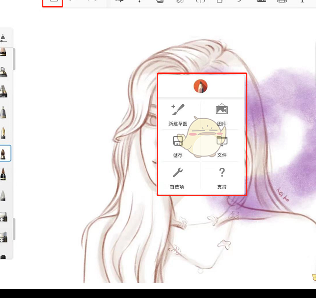Click the 新建草图 (new sketch) menu option
Viewport: 316px width, 298px height.
pyautogui.click(x=178, y=115)
